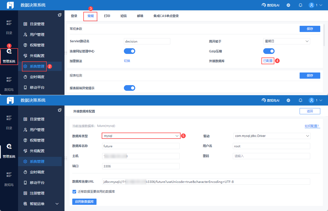Viewport: 328px width, 211px height.
Task: Click notification bell in 常规 settings view header
Action: [x=300, y=5]
